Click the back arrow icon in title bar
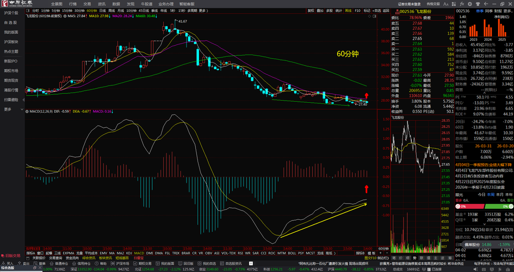The height and width of the screenshot is (272, 514). [x=486, y=4]
